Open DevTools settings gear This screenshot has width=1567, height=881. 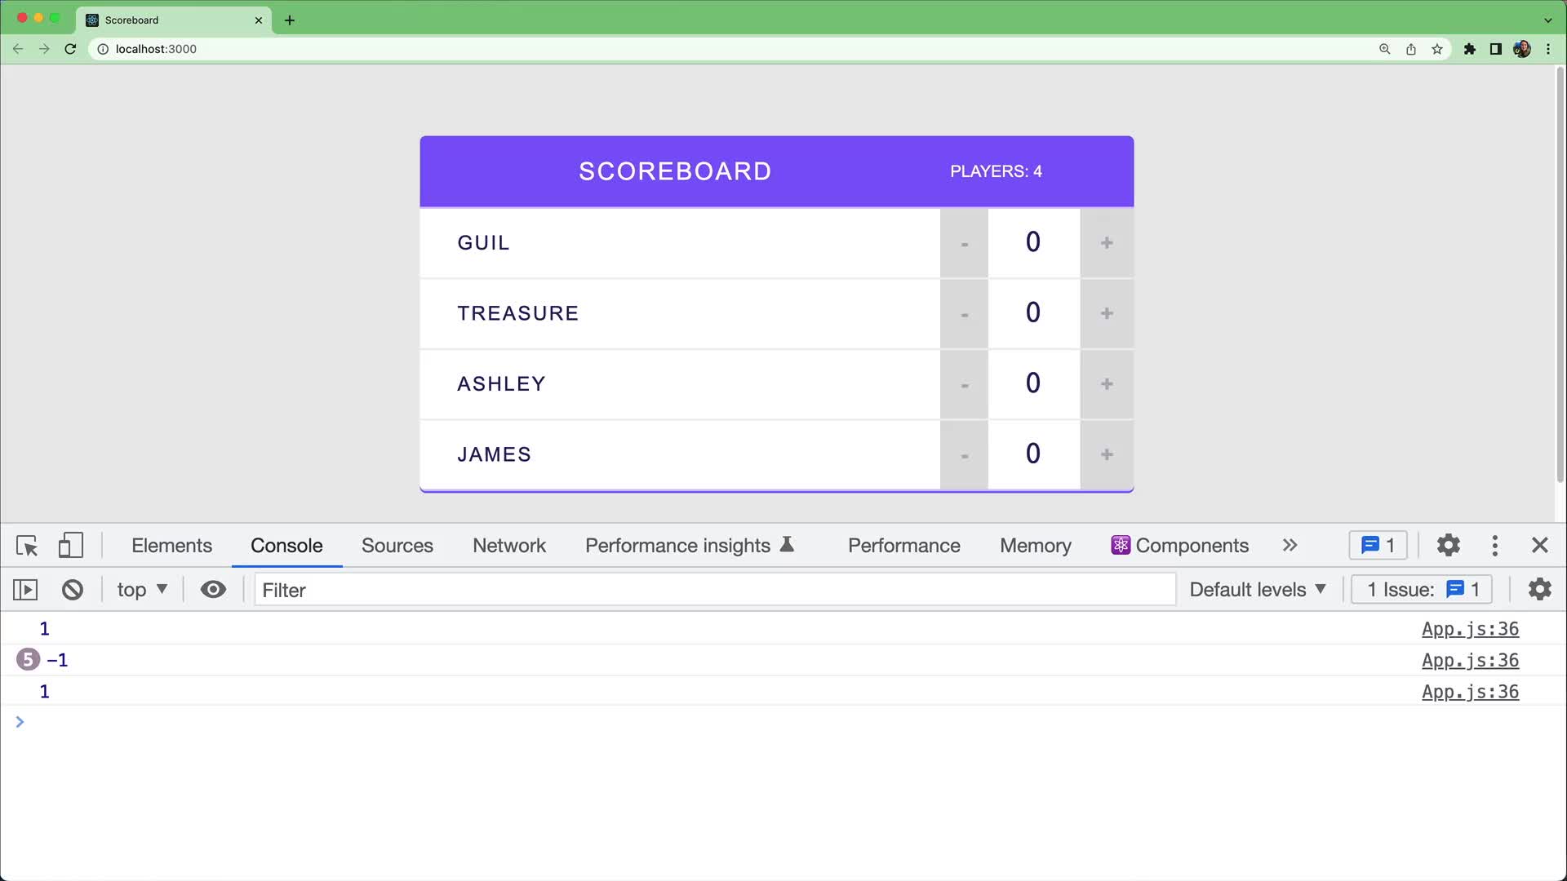coord(1449,545)
